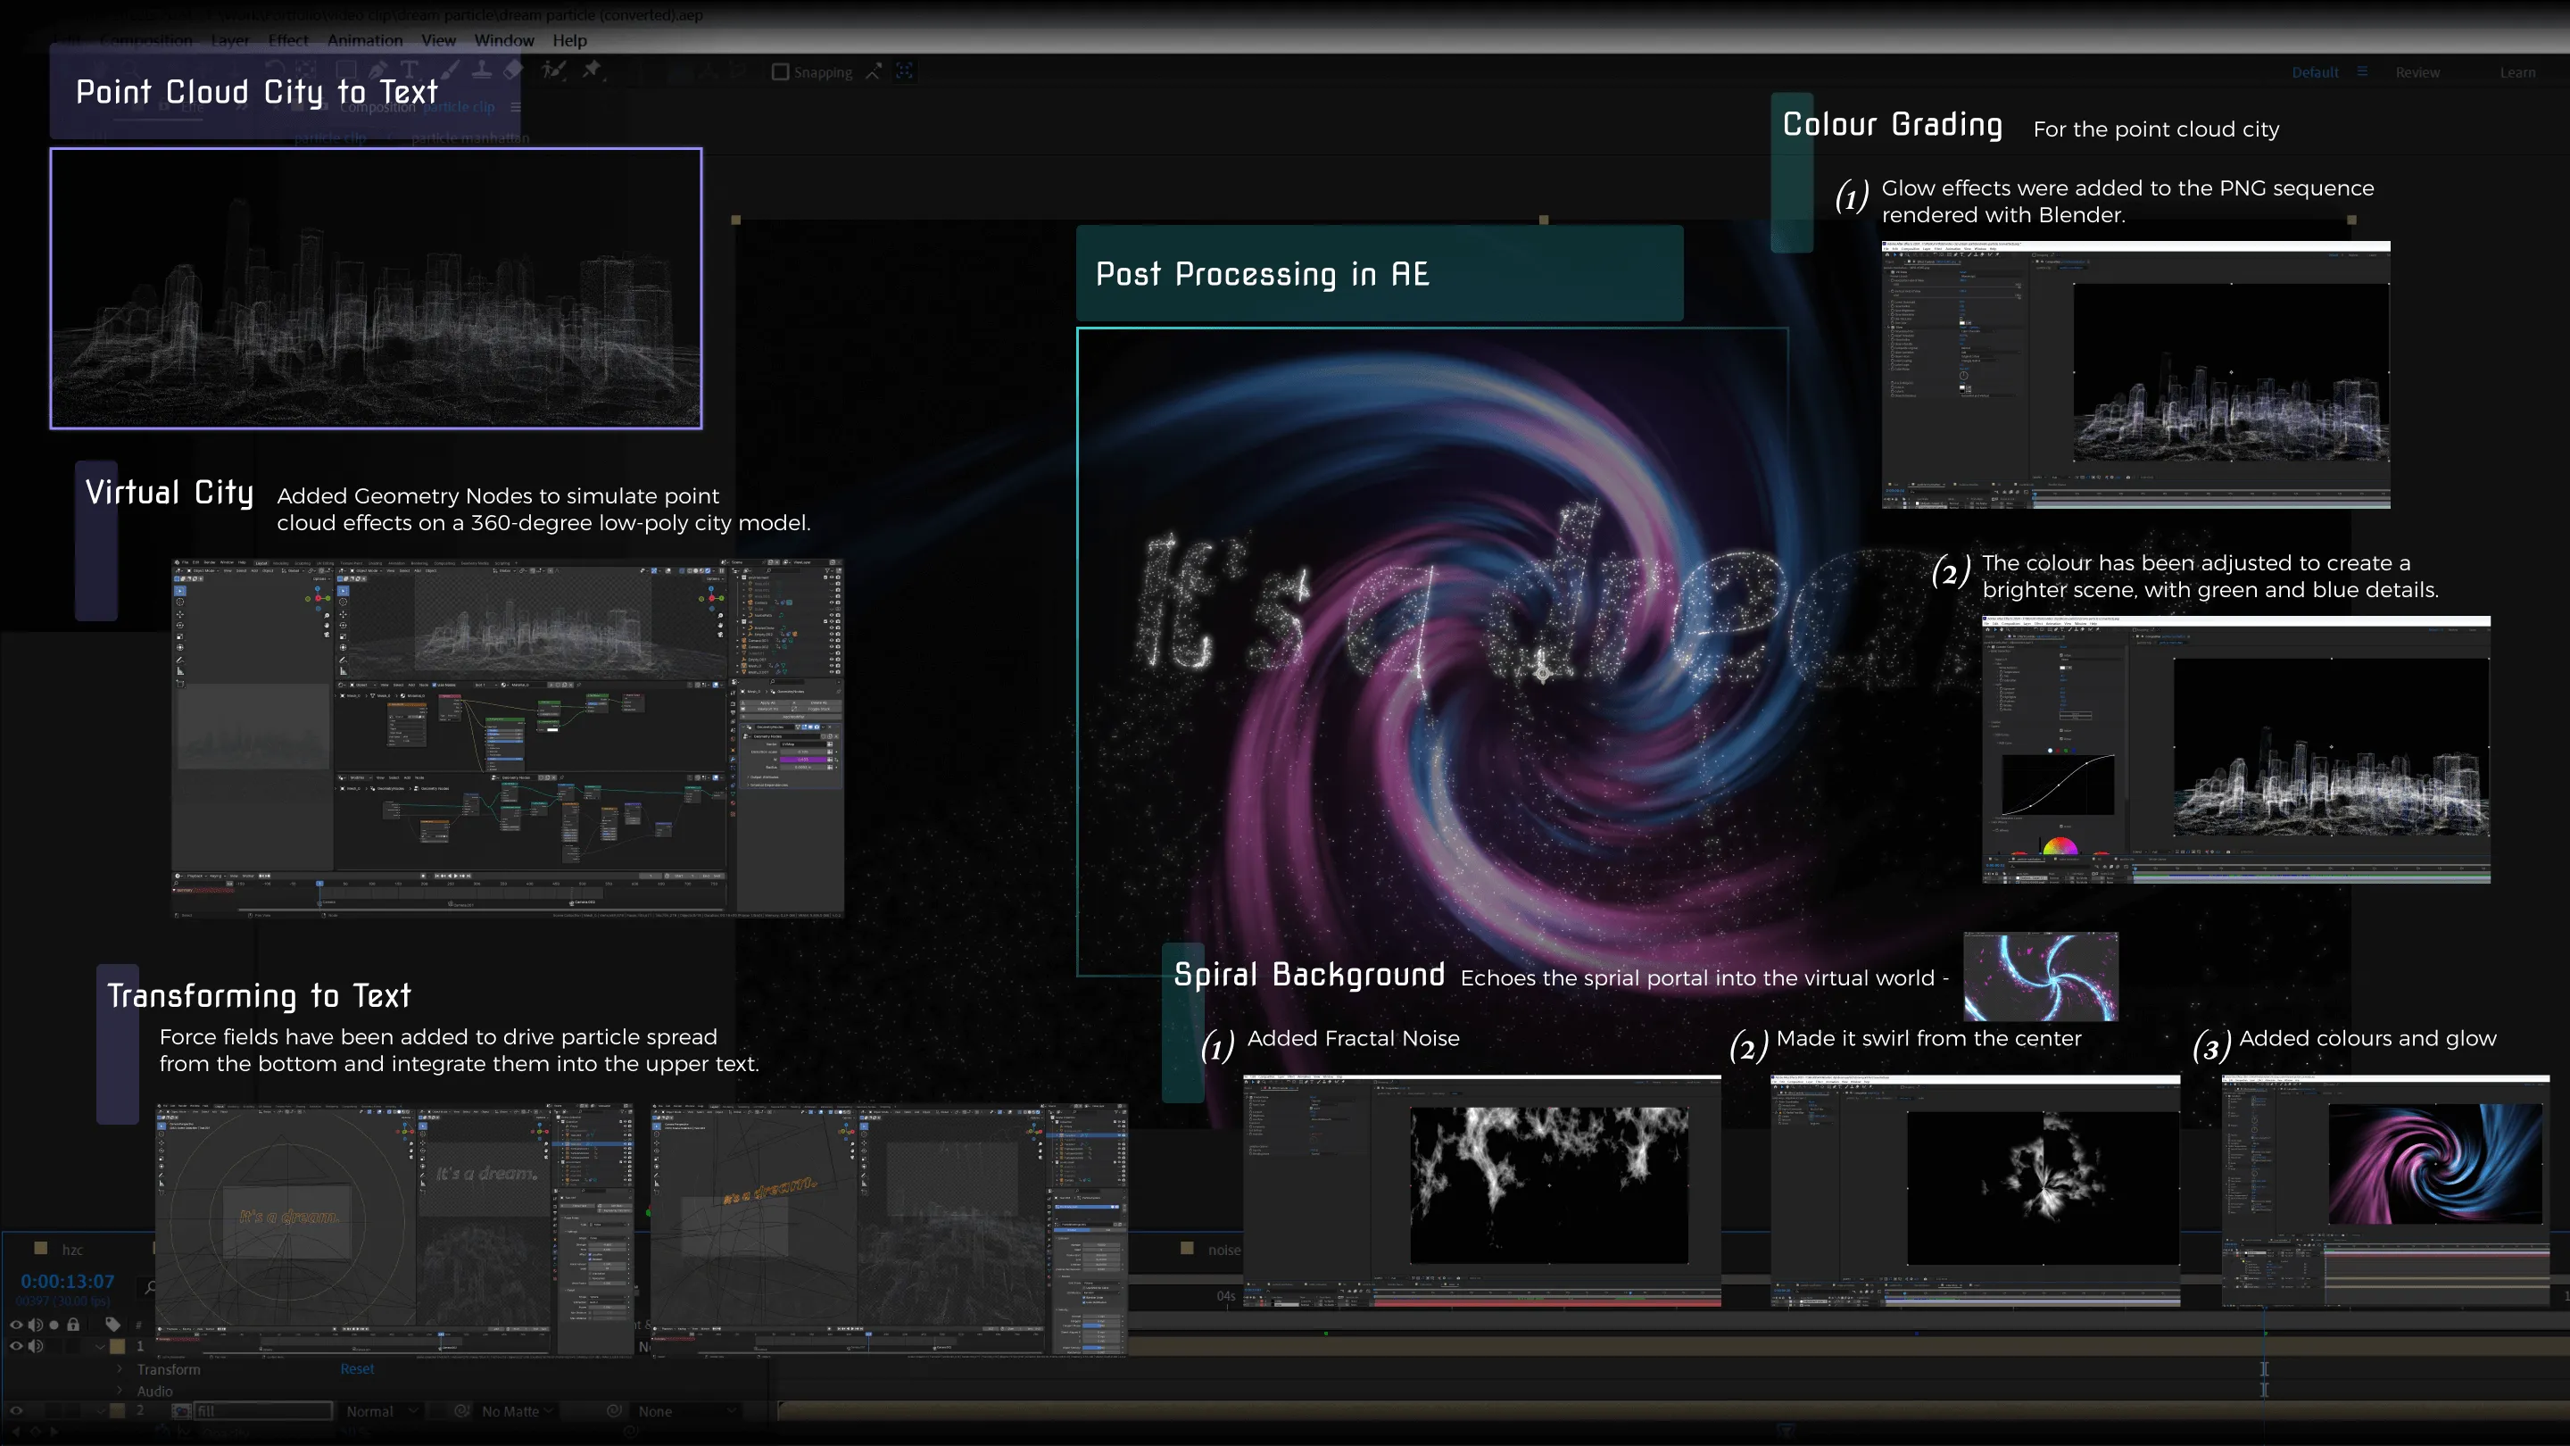
Task: Hide layer 1 with its eye icon
Action: (x=16, y=1345)
